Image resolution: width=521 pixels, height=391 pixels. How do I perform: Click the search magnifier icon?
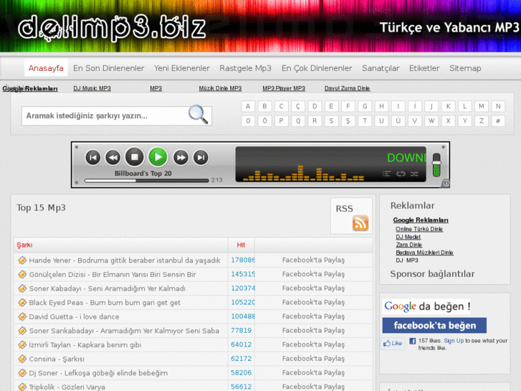199,115
